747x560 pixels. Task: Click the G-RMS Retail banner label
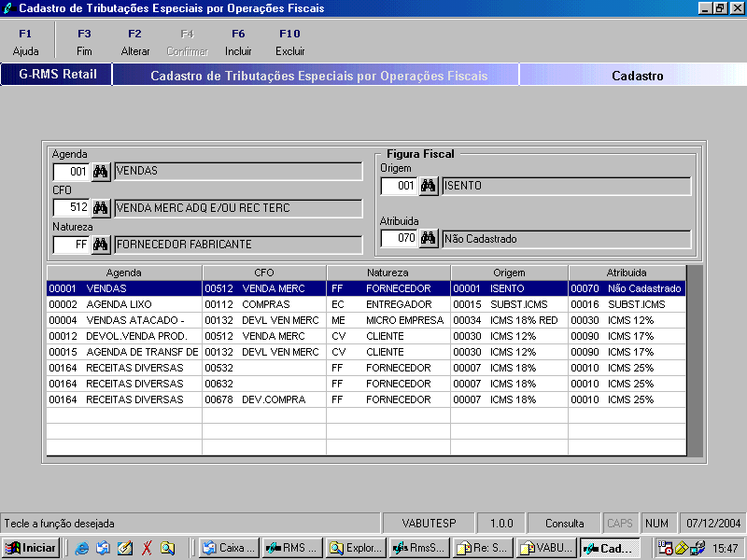click(57, 75)
